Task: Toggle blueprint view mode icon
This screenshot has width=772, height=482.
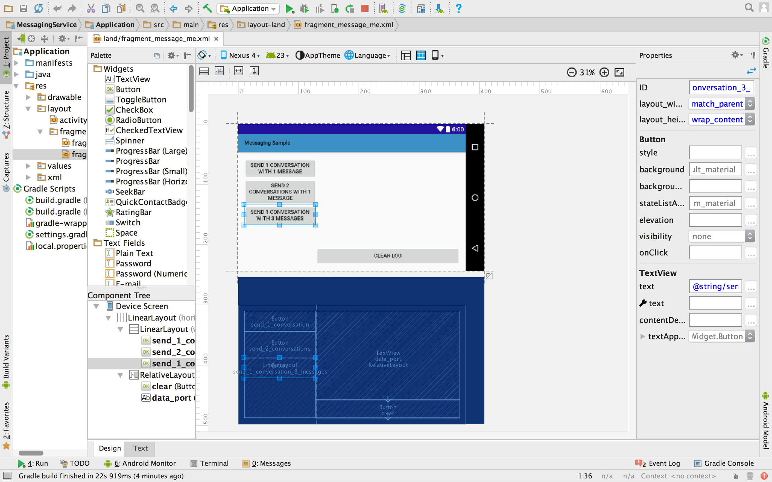Action: point(421,55)
